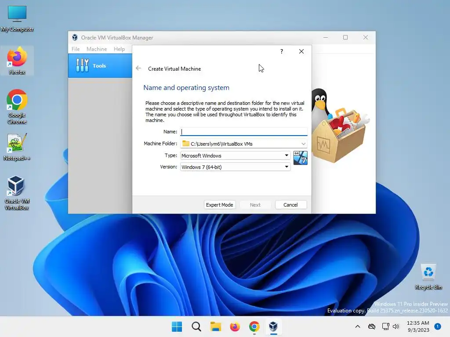Open Notepad++ desktop shortcut
Viewport: 450px width, 337px height.
tap(17, 147)
